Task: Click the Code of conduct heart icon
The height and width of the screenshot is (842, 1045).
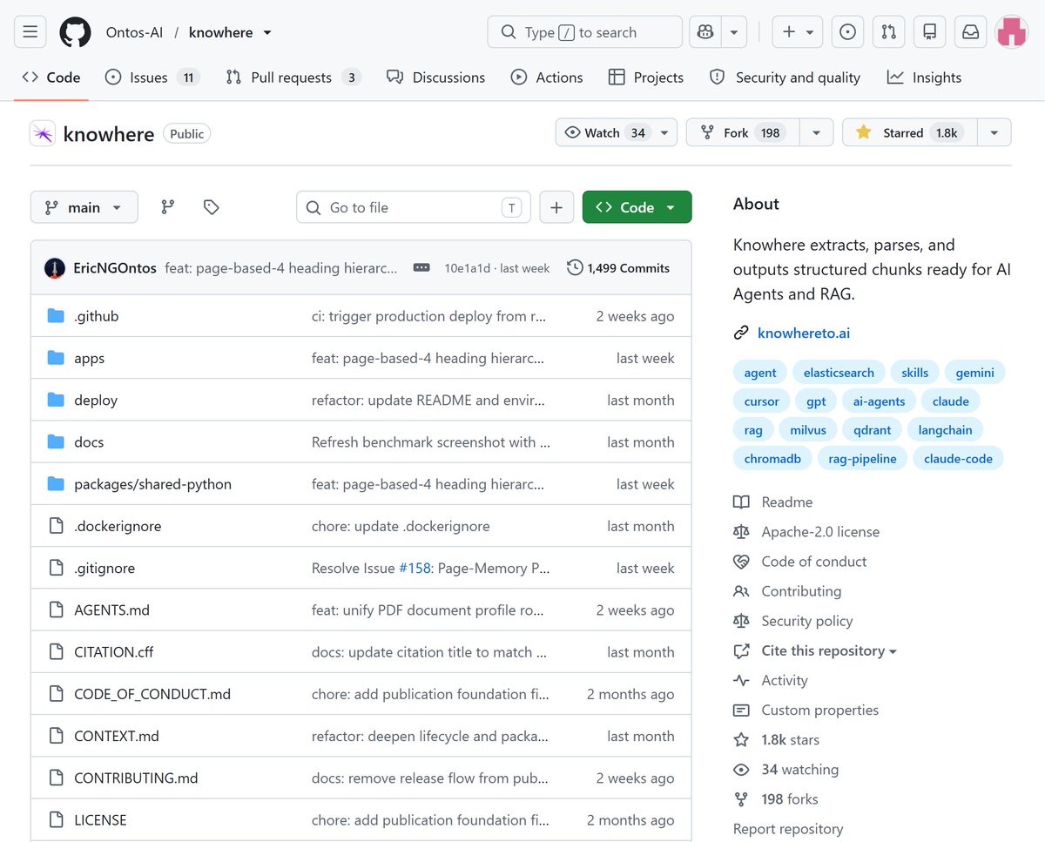Action: pos(741,562)
